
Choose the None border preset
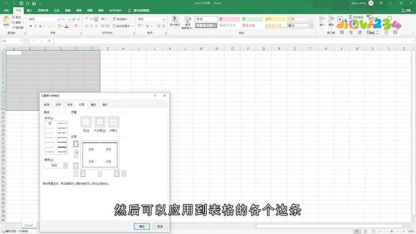[x=86, y=122]
